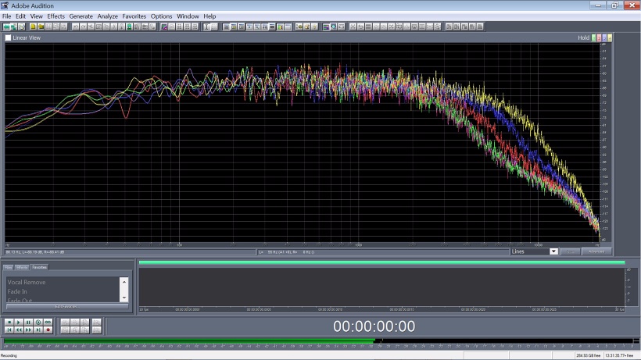Image resolution: width=641 pixels, height=360 pixels.
Task: Click the Edit Favorites button
Action: pyautogui.click(x=67, y=306)
